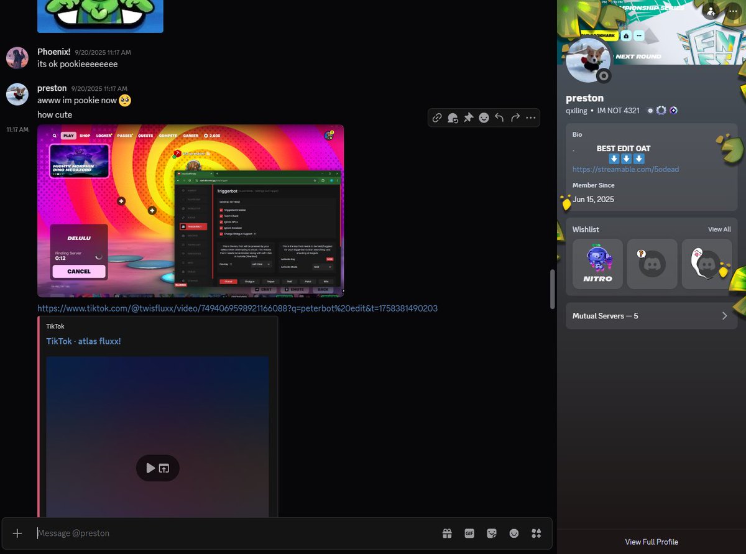Click the 'how cute' message text
Screen dimensions: 746x554
click(55, 115)
